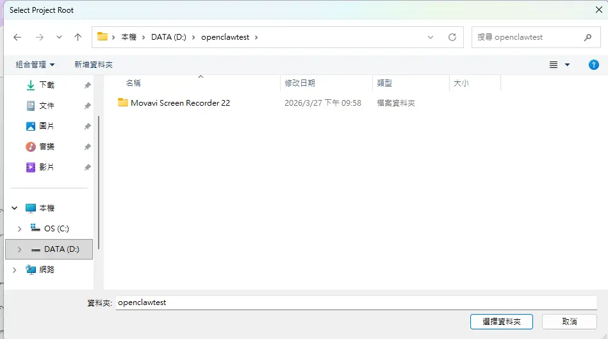Select the Movavi Screen Recorder 22 folder
The width and height of the screenshot is (608, 339).
click(180, 103)
